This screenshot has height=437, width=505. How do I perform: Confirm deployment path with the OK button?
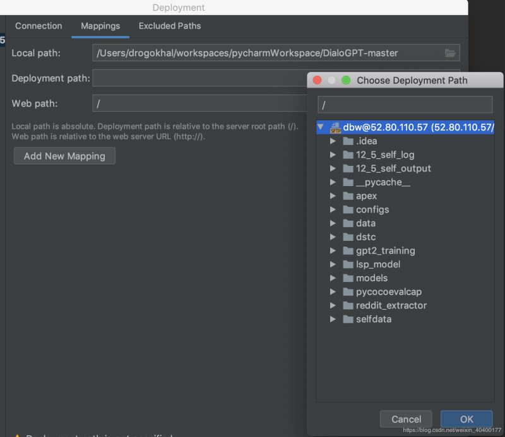[x=466, y=419]
